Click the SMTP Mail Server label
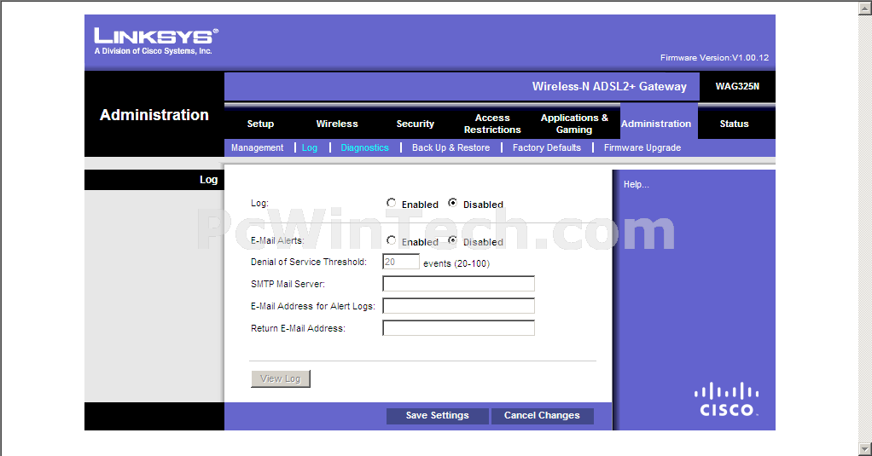The height and width of the screenshot is (456, 872). coord(288,284)
